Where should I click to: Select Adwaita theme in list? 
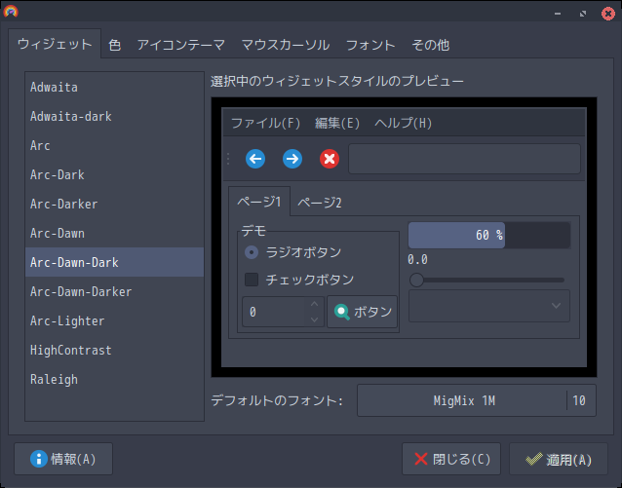pyautogui.click(x=115, y=88)
